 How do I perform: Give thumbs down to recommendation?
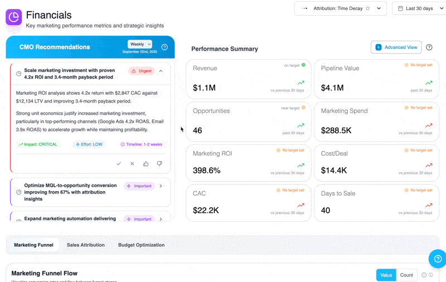pyautogui.click(x=159, y=163)
